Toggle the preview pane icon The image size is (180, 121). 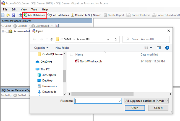pos(159,48)
